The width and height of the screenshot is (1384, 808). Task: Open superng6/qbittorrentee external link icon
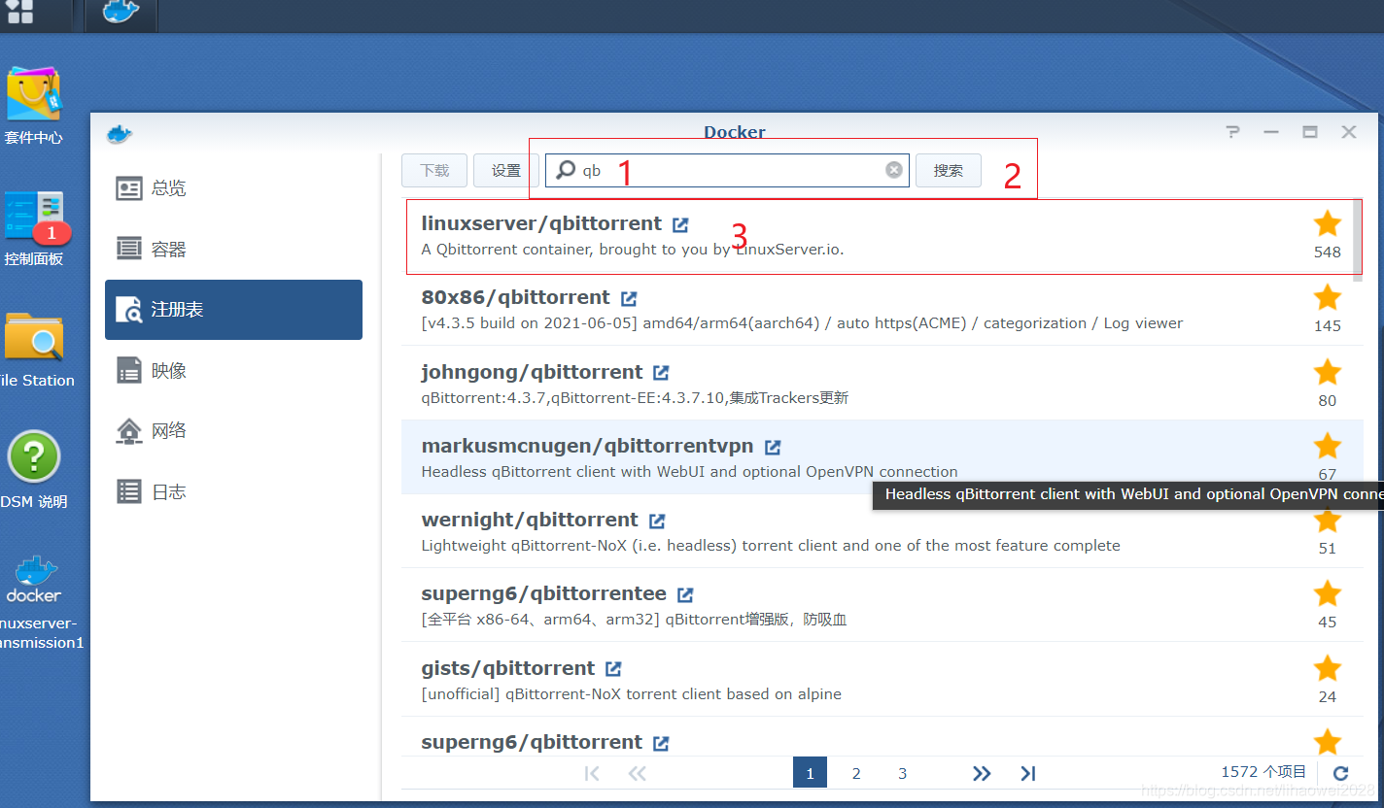coord(685,594)
